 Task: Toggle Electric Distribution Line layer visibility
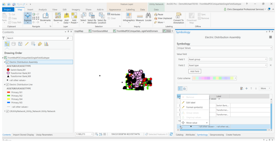(7, 85)
